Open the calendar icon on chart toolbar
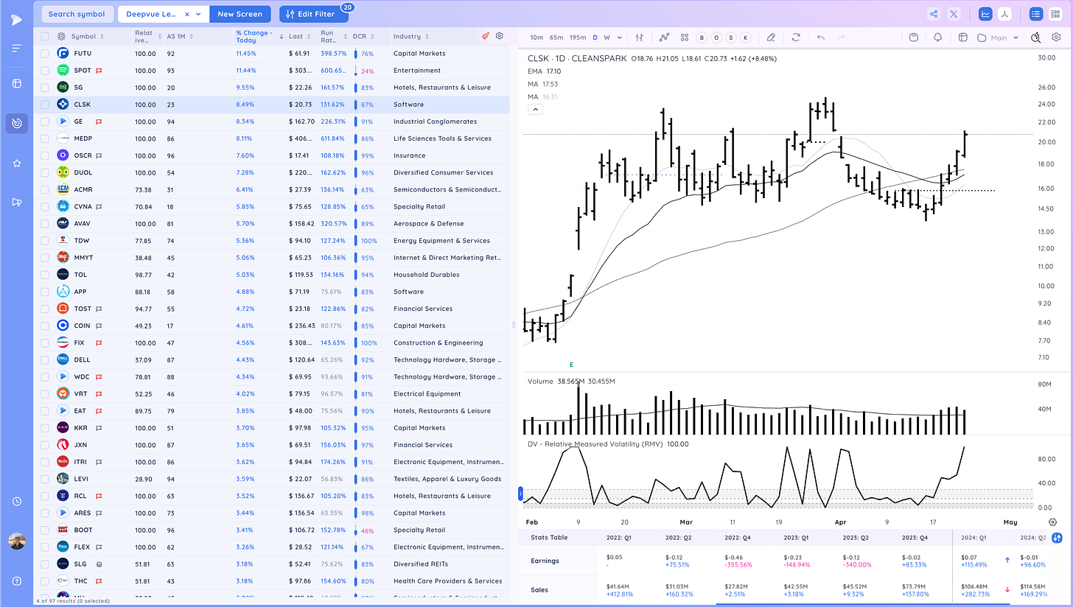Screen dimensions: 1073x607 [914, 38]
